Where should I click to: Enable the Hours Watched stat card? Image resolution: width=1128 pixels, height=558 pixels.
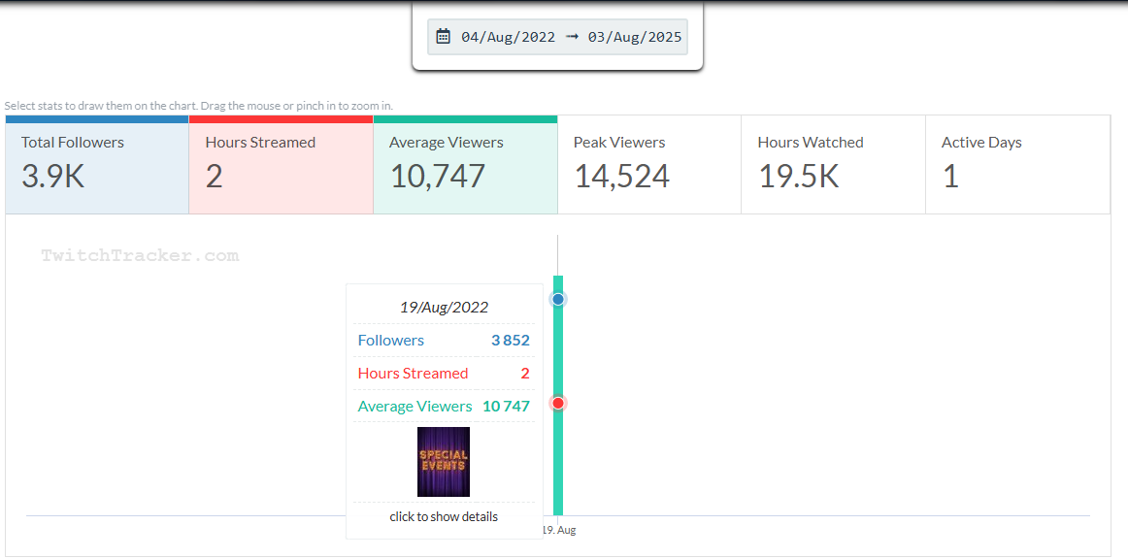(834, 165)
